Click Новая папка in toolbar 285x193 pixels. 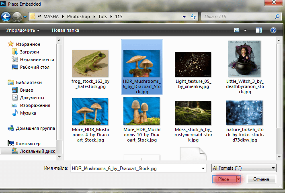point(65,30)
